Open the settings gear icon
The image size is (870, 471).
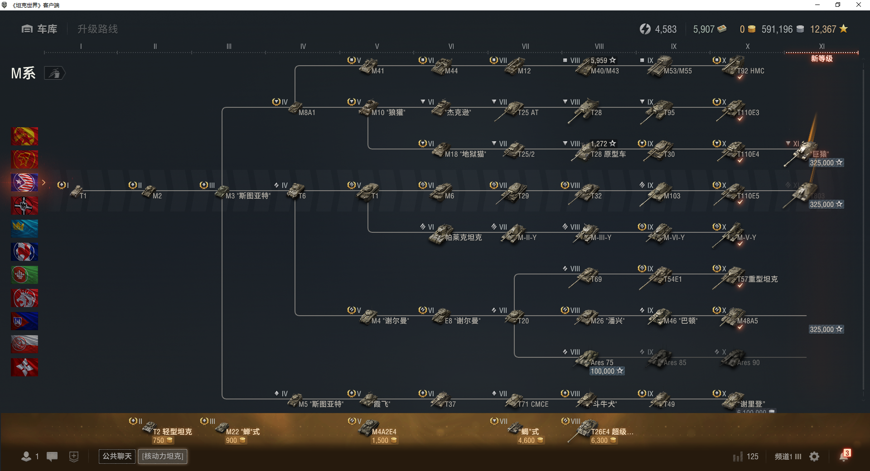[814, 457]
